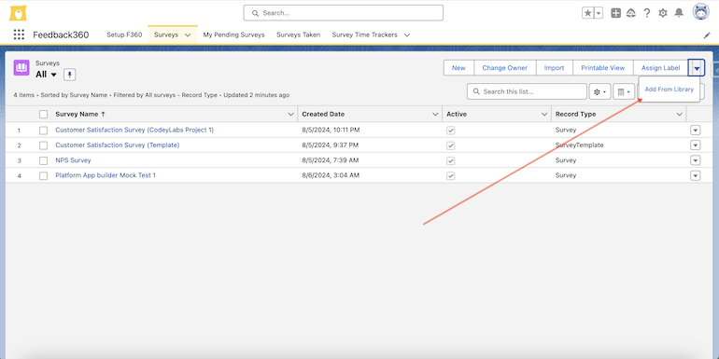Open the Surveys tab
719x359 pixels.
point(166,35)
